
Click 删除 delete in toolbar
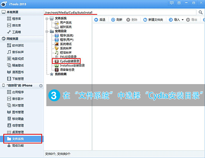point(132,20)
